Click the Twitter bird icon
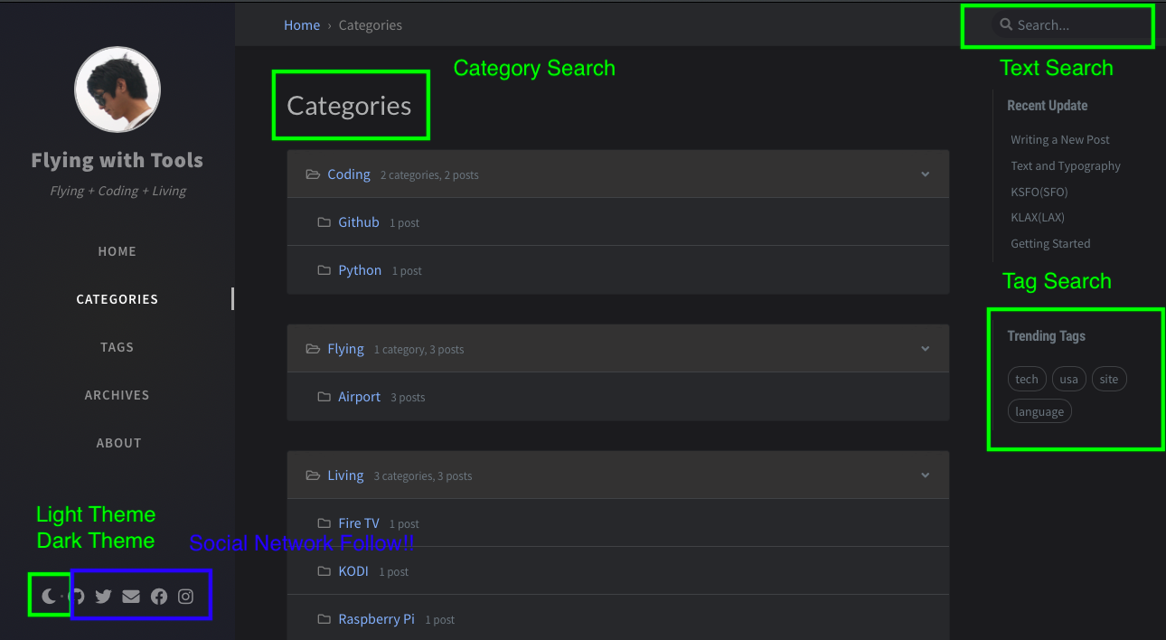This screenshot has width=1166, height=640. [103, 597]
